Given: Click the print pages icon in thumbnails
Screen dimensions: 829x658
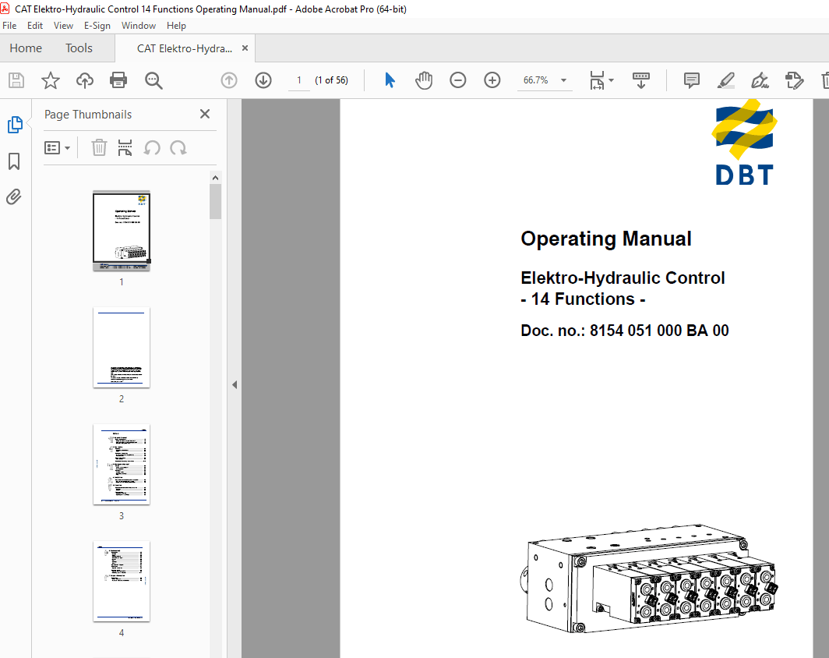Looking at the screenshot, I should click(x=125, y=147).
